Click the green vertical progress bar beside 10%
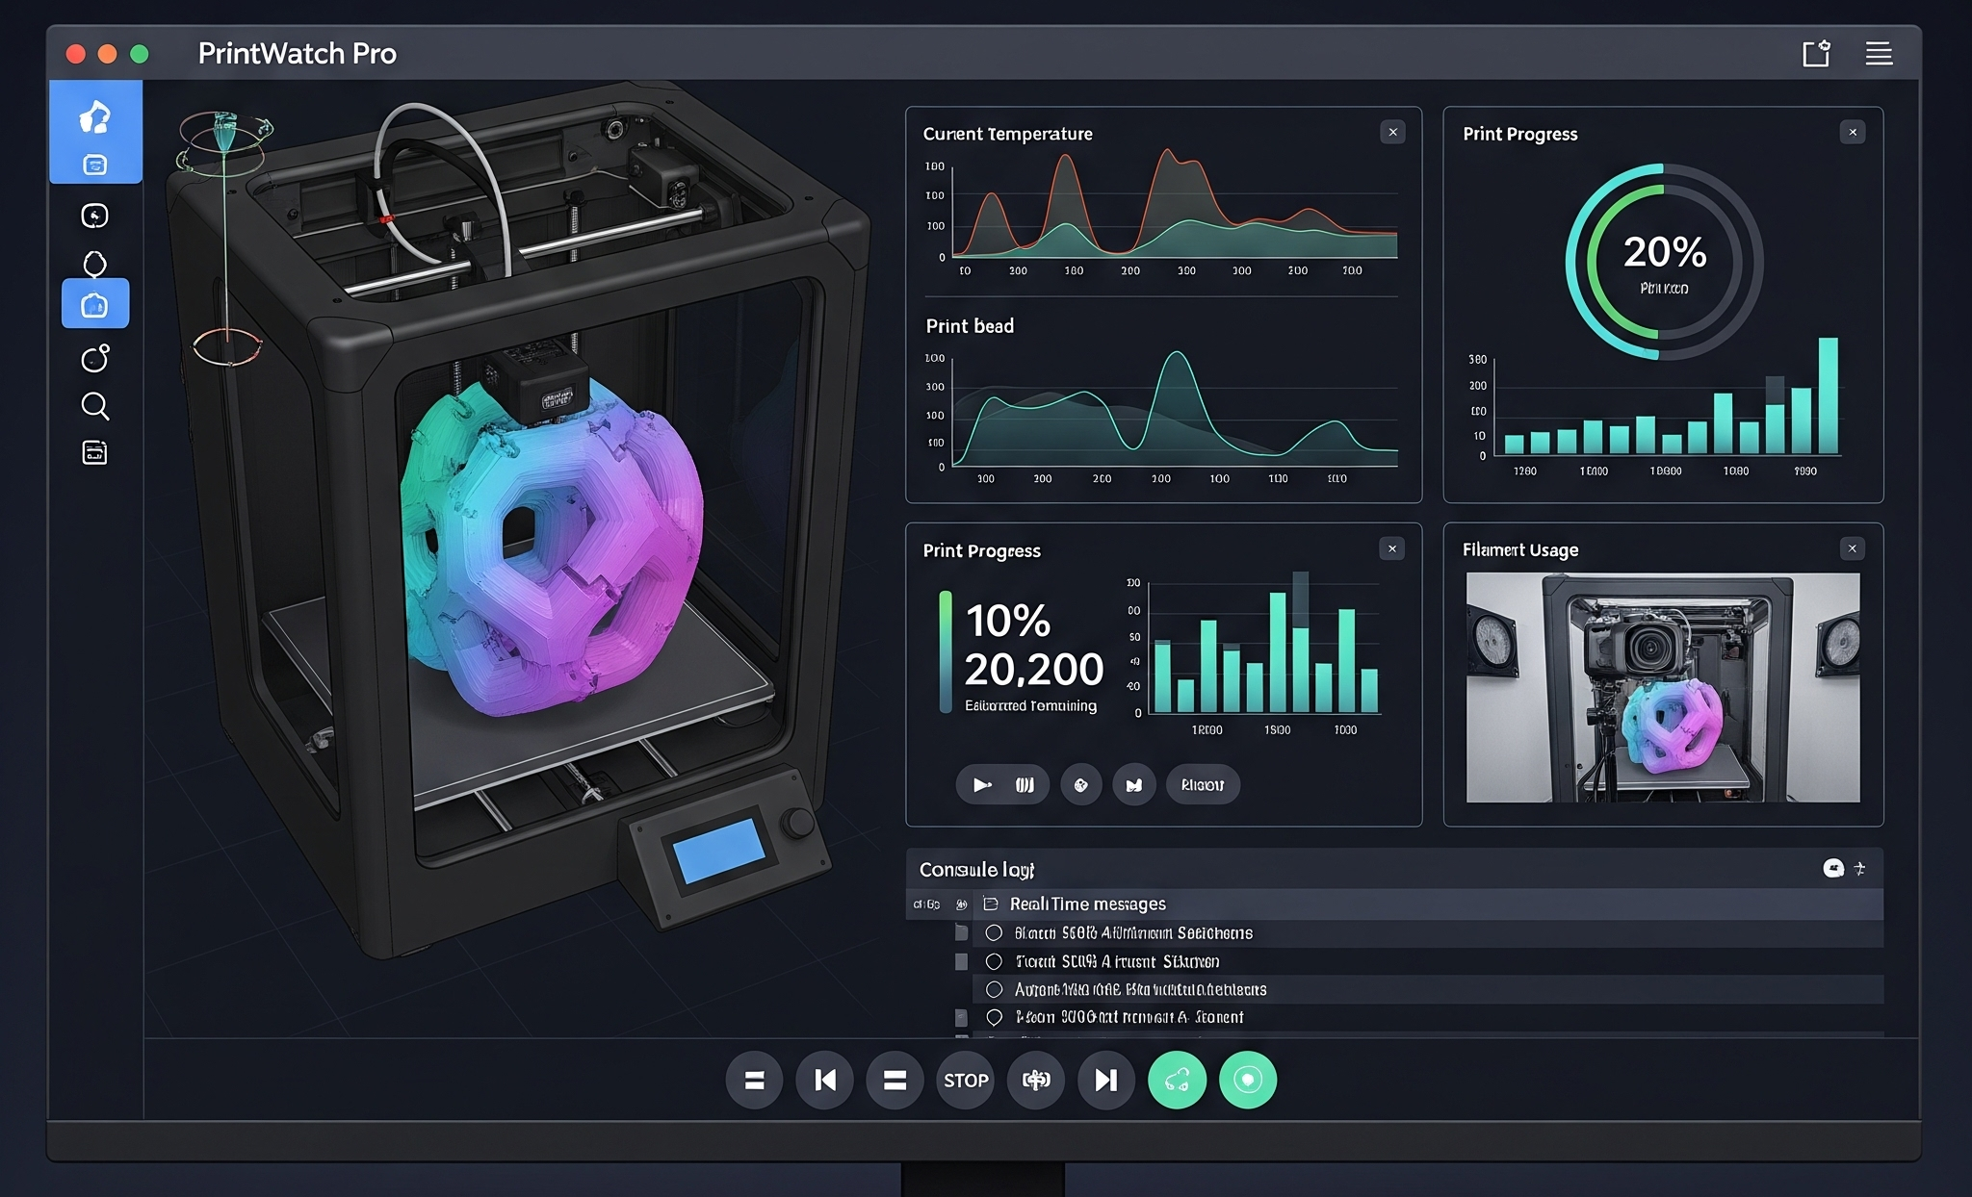This screenshot has width=1972, height=1197. (946, 651)
